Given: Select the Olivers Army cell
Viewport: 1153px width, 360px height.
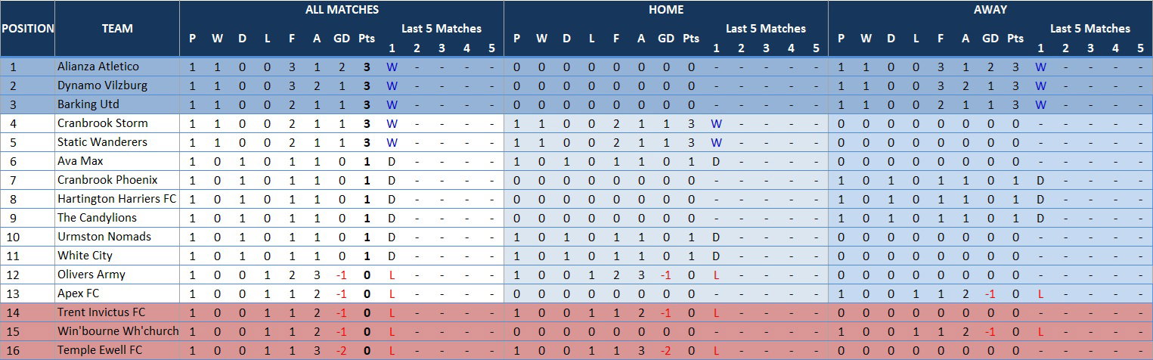Looking at the screenshot, I should click(x=117, y=275).
